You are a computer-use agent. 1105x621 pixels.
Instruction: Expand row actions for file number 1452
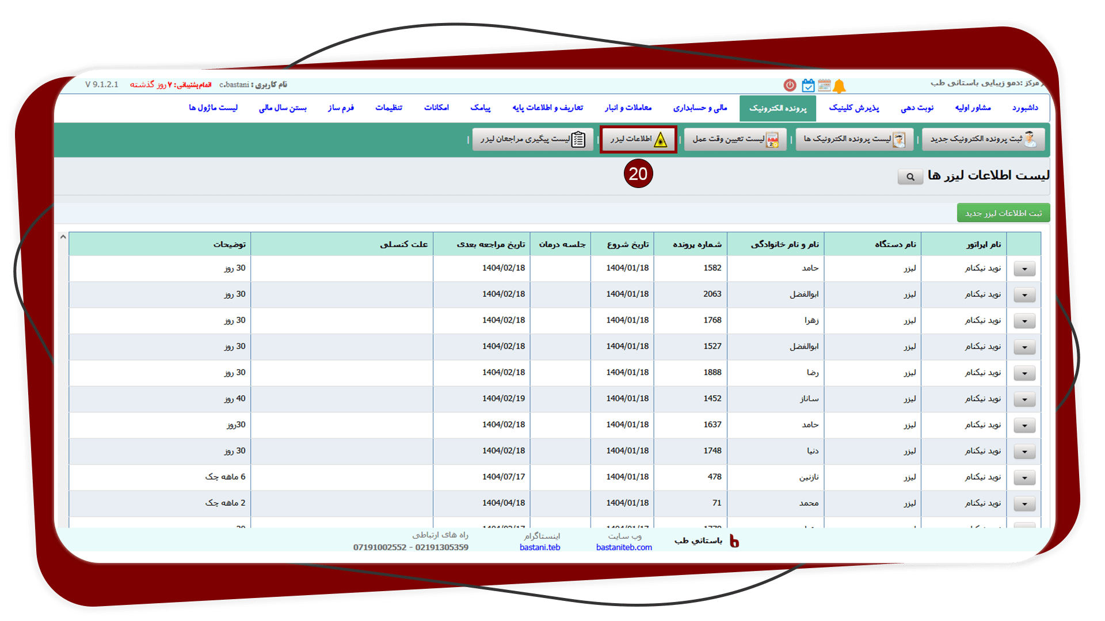[1024, 400]
